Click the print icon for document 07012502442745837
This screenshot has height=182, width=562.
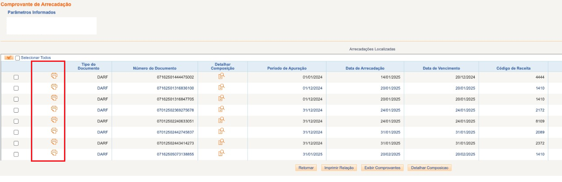point(54,131)
